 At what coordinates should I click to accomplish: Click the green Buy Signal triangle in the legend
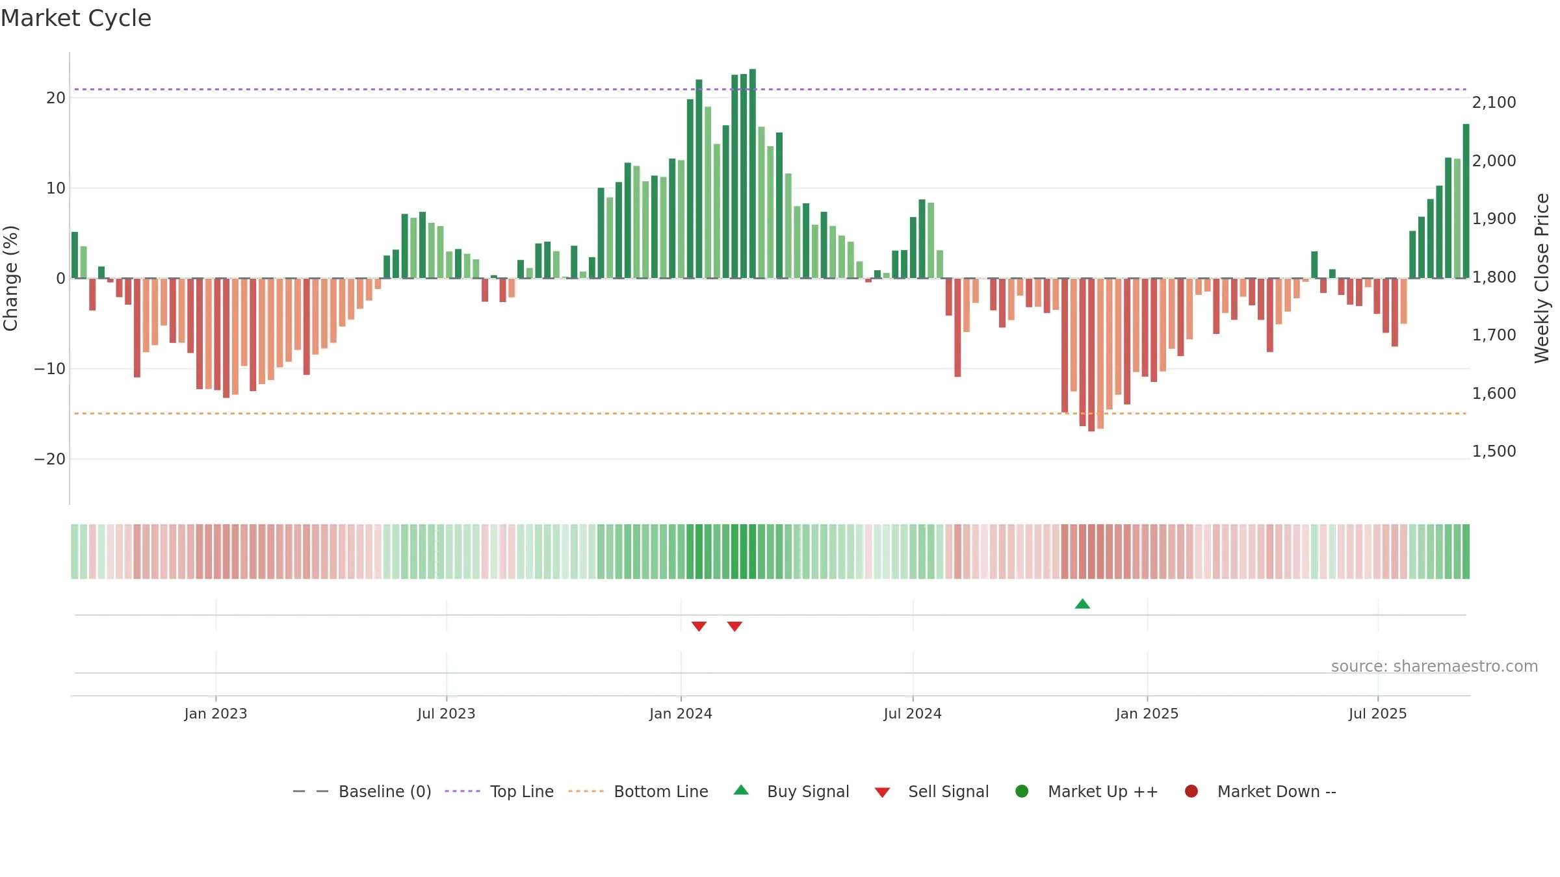pos(741,791)
